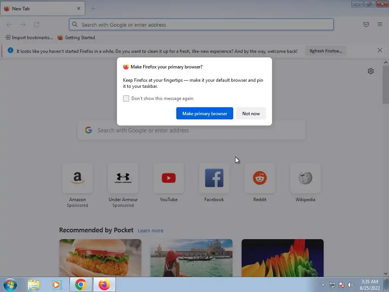Show hidden system tray icons
Viewport: 389px width, 292px height.
pyautogui.click(x=323, y=285)
